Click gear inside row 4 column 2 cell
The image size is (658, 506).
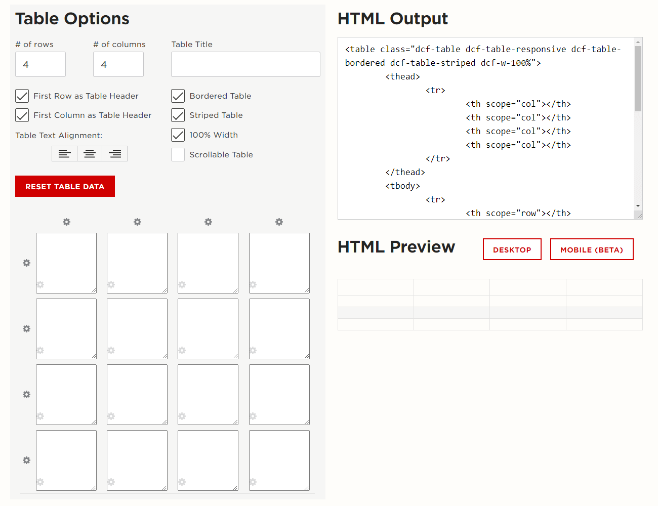(111, 482)
